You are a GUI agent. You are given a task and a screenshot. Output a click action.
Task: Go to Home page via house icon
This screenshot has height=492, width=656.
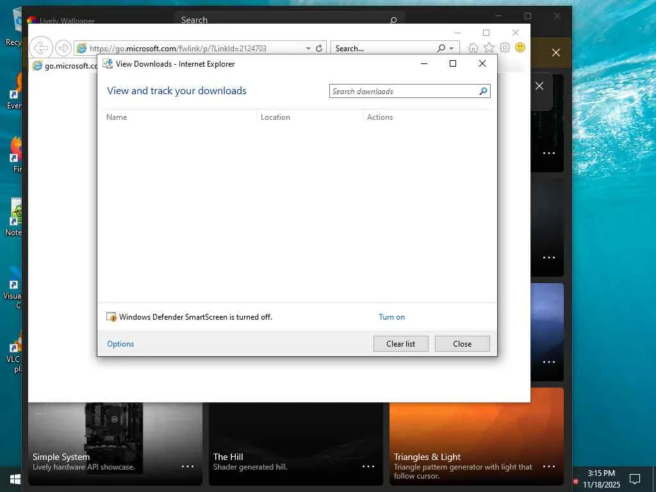tap(473, 48)
